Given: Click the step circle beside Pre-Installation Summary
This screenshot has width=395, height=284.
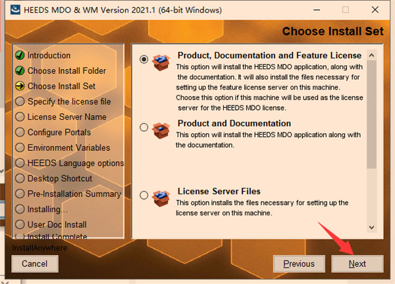Looking at the screenshot, I should pos(20,194).
